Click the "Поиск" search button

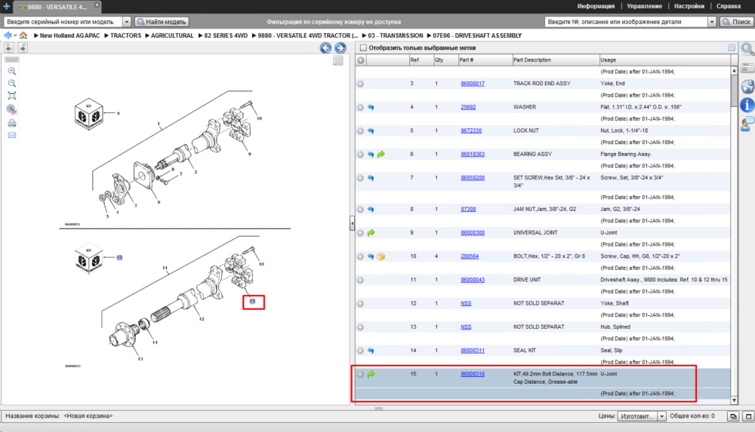click(x=737, y=22)
